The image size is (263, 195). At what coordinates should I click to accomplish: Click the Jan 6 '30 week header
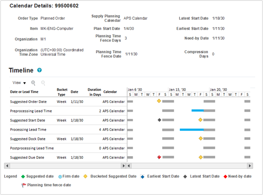[135, 90]
